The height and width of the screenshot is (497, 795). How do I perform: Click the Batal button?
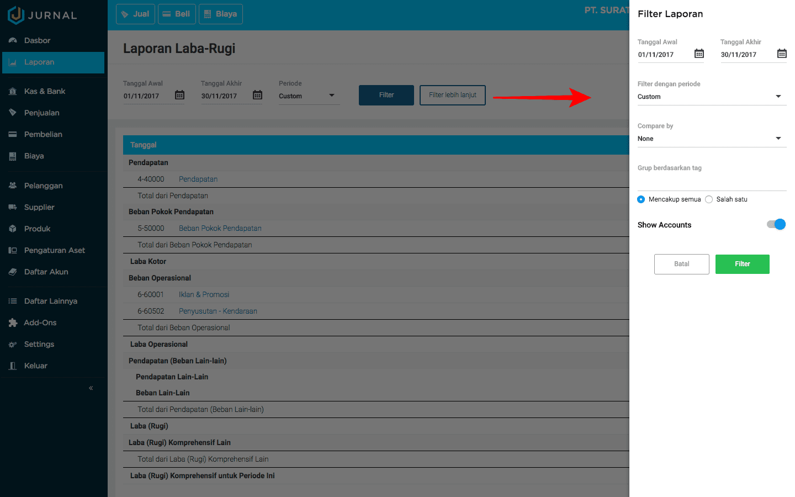tap(681, 264)
